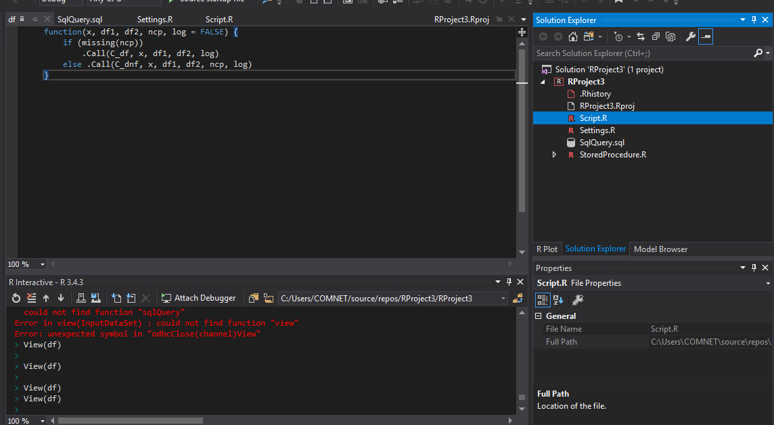This screenshot has width=774, height=425.
Task: Toggle auto-hide pin on Properties panel
Action: click(x=754, y=268)
